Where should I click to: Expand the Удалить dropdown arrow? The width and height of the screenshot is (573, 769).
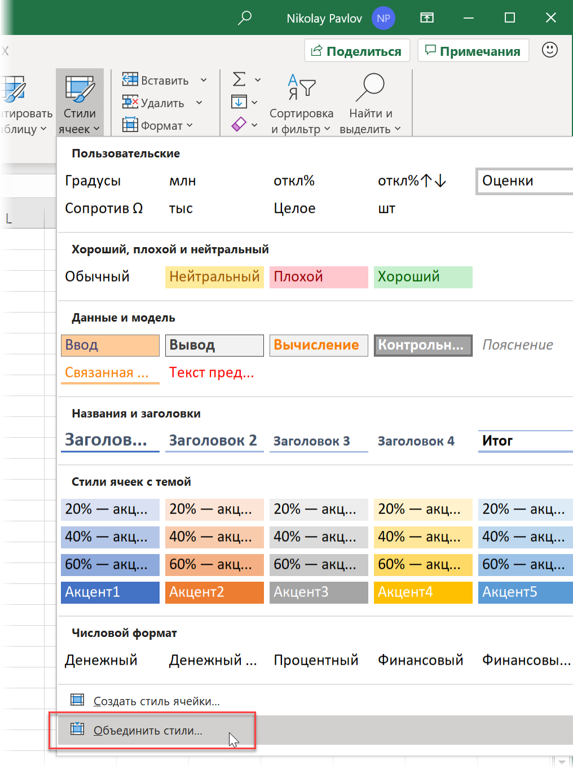pos(199,103)
